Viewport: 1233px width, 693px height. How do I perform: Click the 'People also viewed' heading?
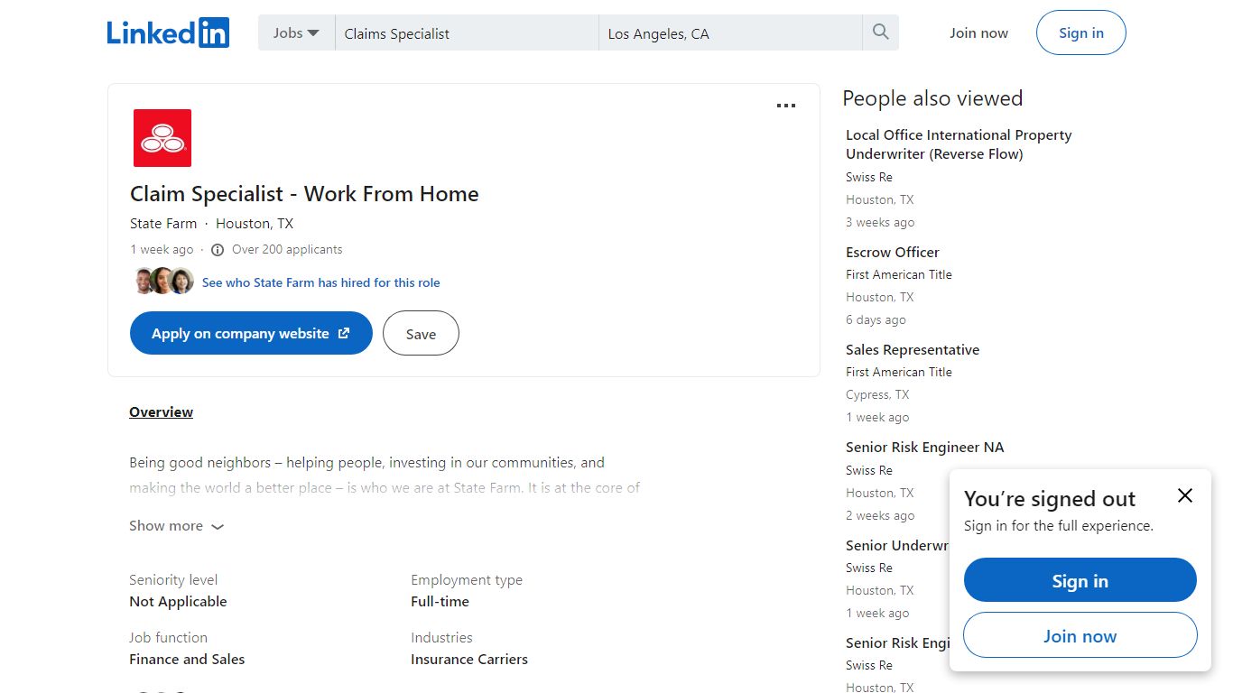[x=932, y=98]
